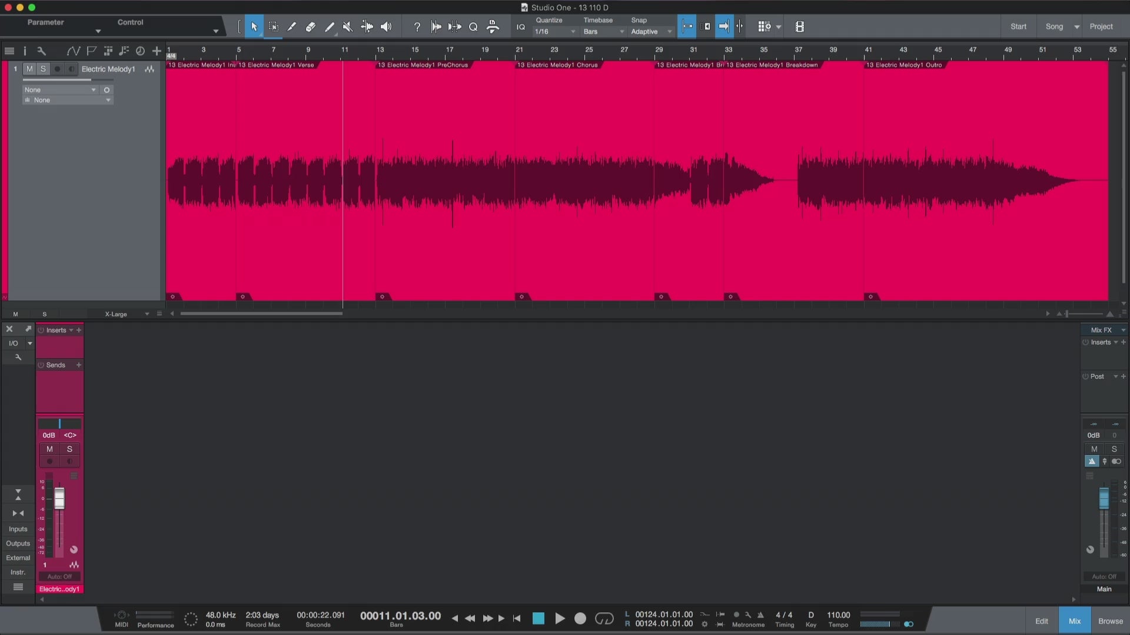
Task: Detach the mixer console arrow icon
Action: (28, 329)
